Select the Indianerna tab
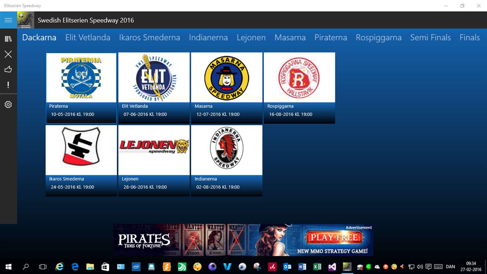Screen dimensions: 487x274 208,38
